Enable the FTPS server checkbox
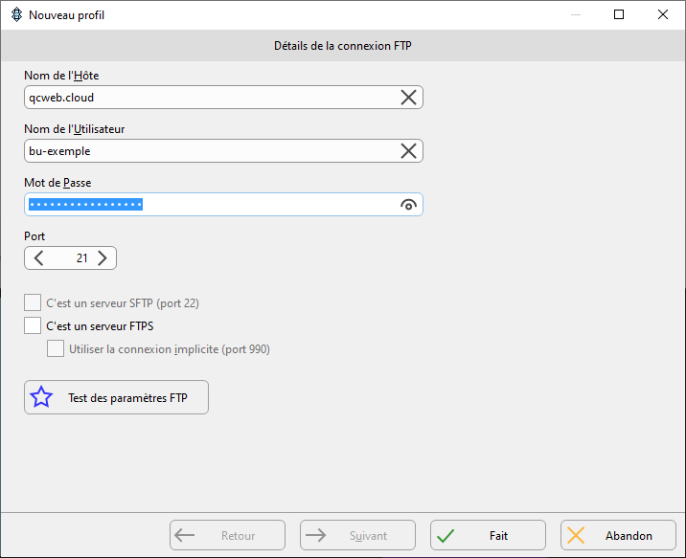Viewport: 686px width, 558px height. pyautogui.click(x=33, y=325)
